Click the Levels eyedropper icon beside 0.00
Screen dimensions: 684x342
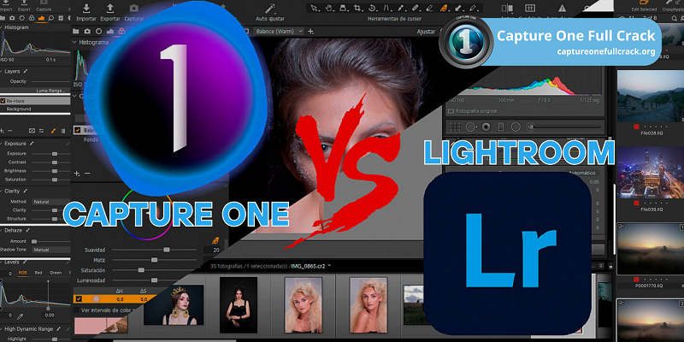click(20, 315)
